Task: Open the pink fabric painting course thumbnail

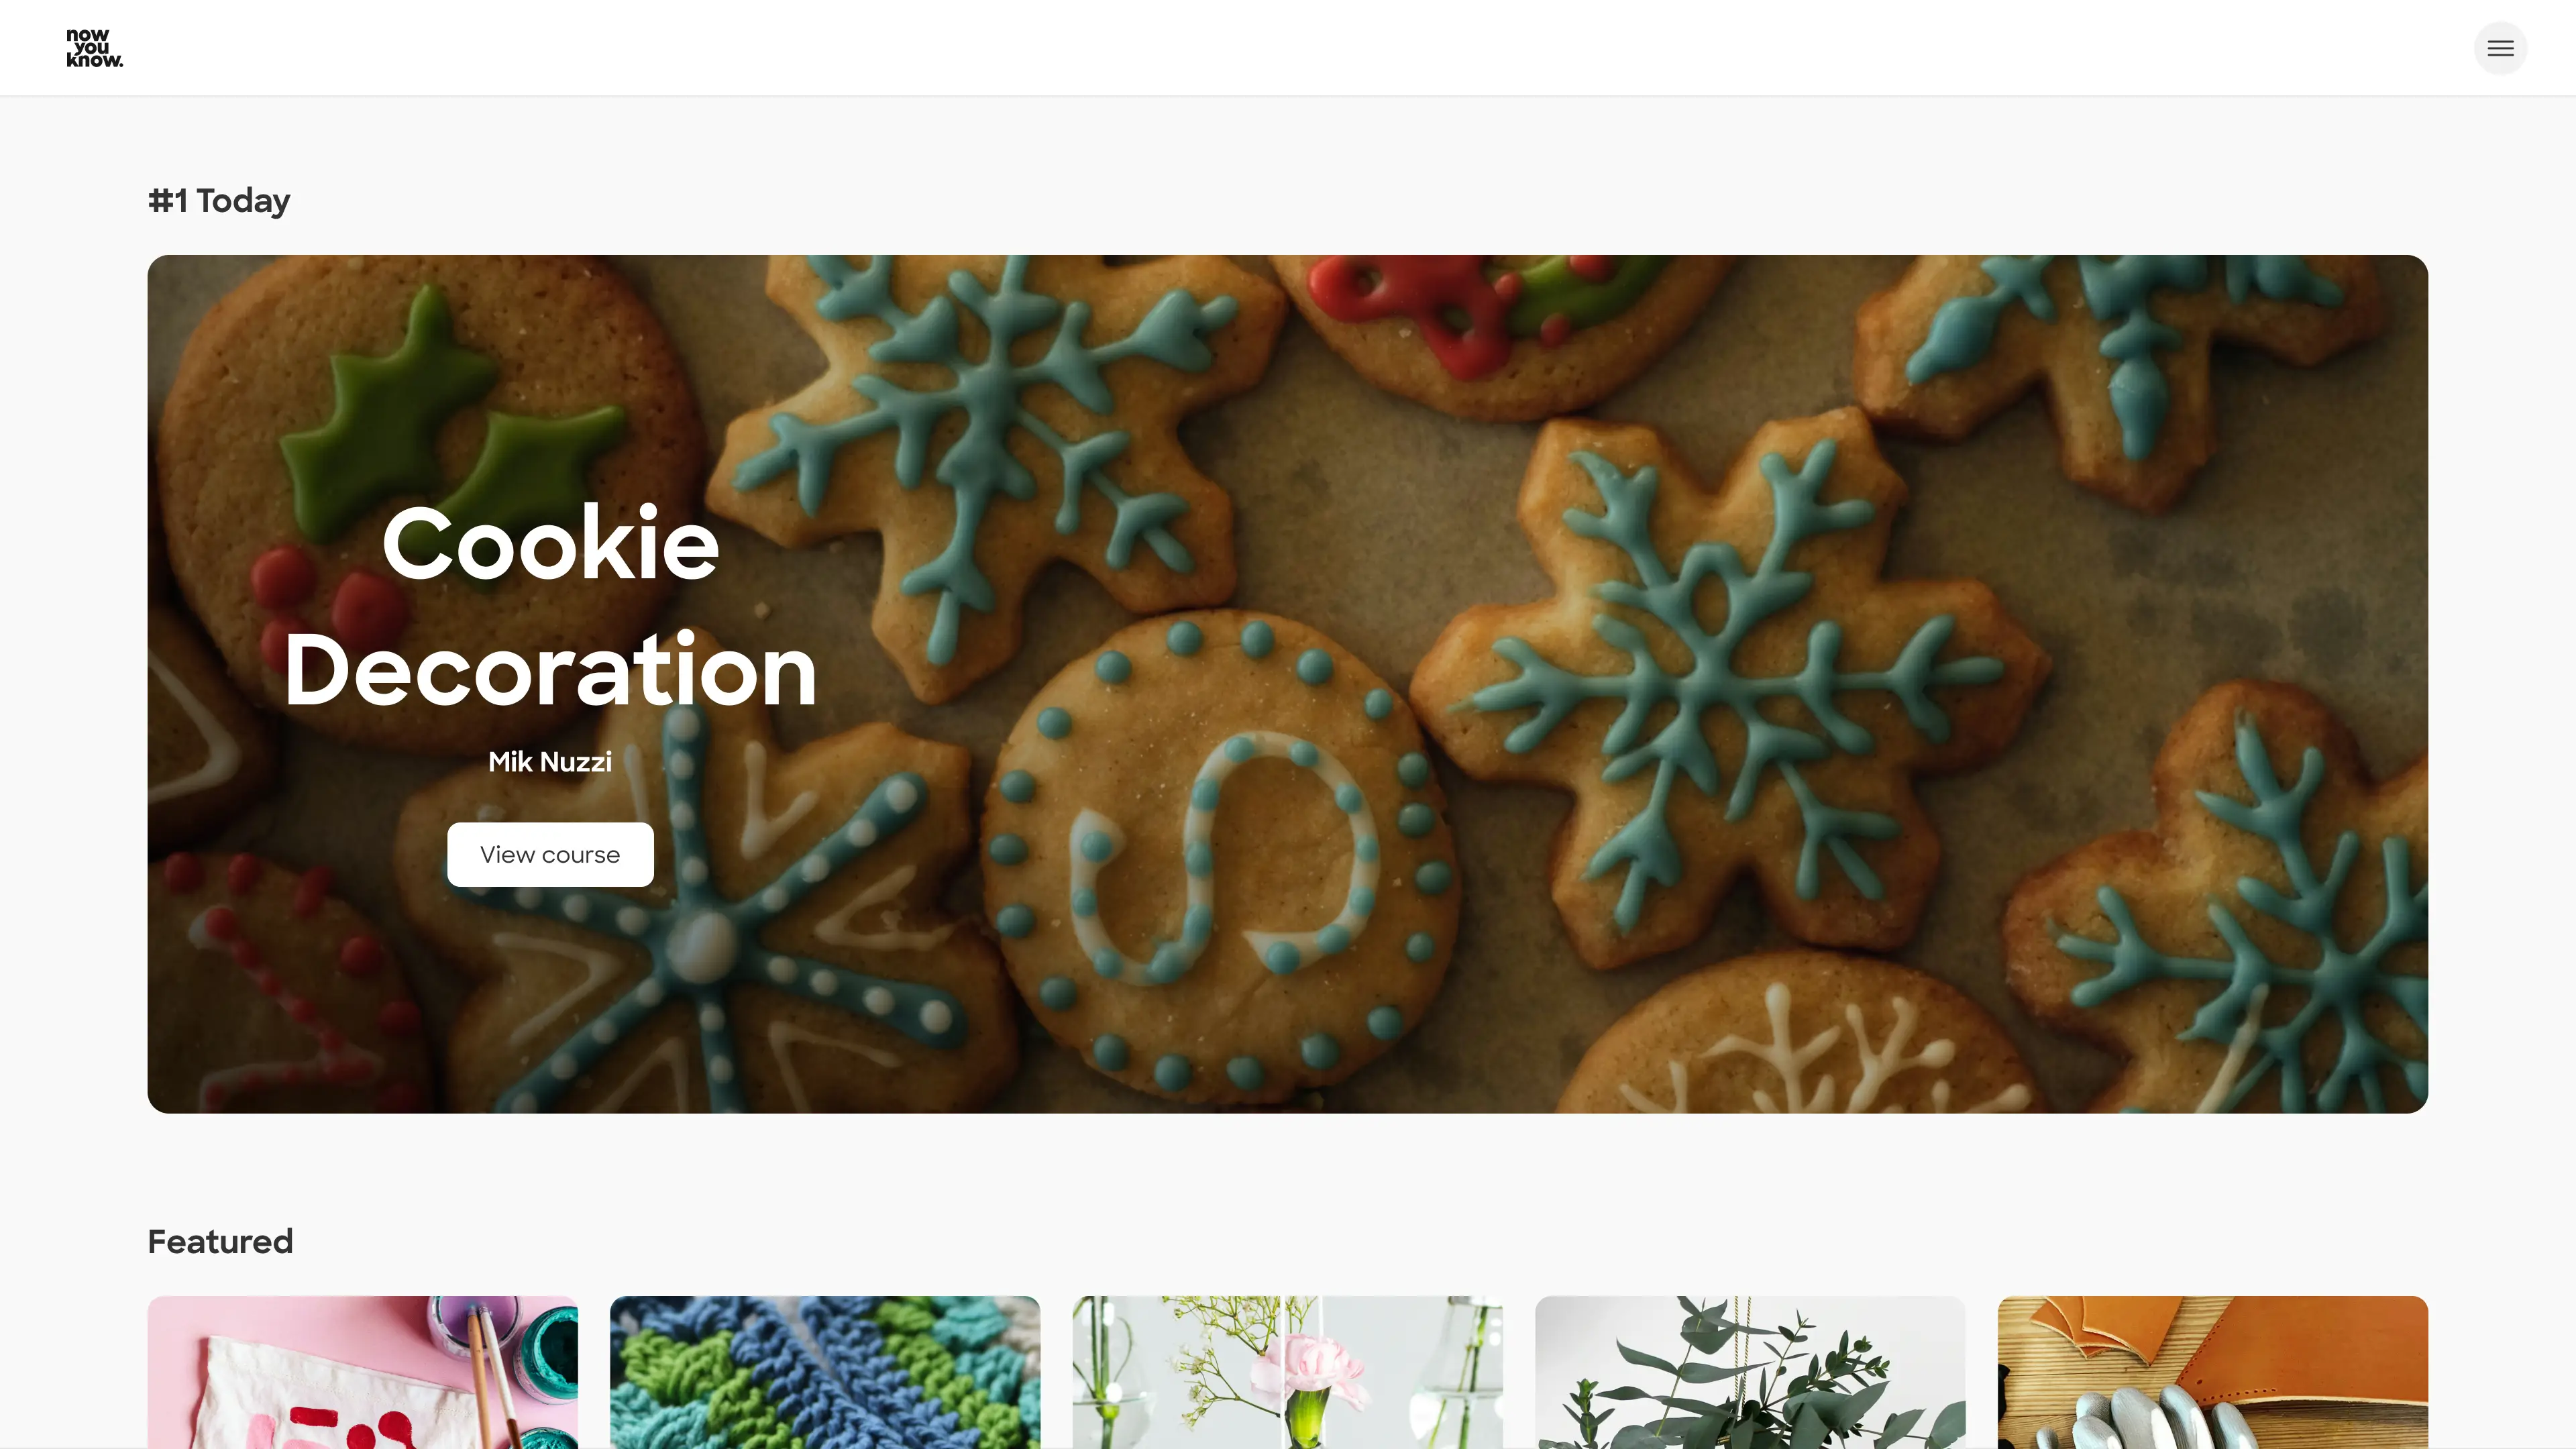Action: (362, 1372)
